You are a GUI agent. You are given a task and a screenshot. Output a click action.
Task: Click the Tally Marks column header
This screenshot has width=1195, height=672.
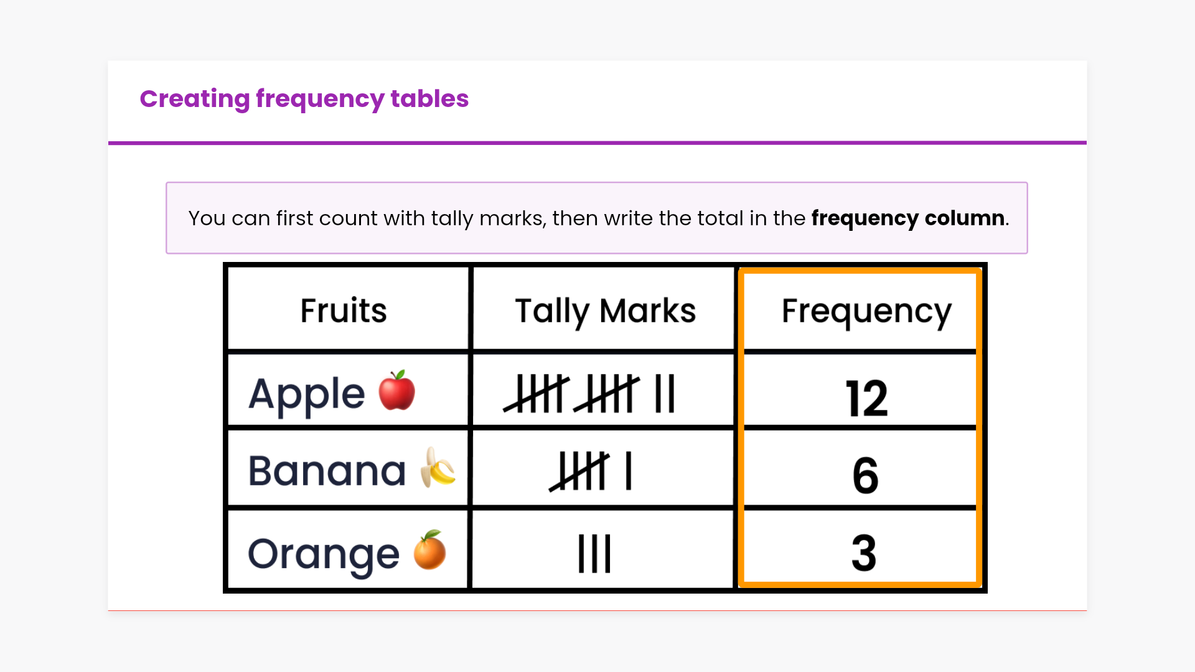coord(605,310)
